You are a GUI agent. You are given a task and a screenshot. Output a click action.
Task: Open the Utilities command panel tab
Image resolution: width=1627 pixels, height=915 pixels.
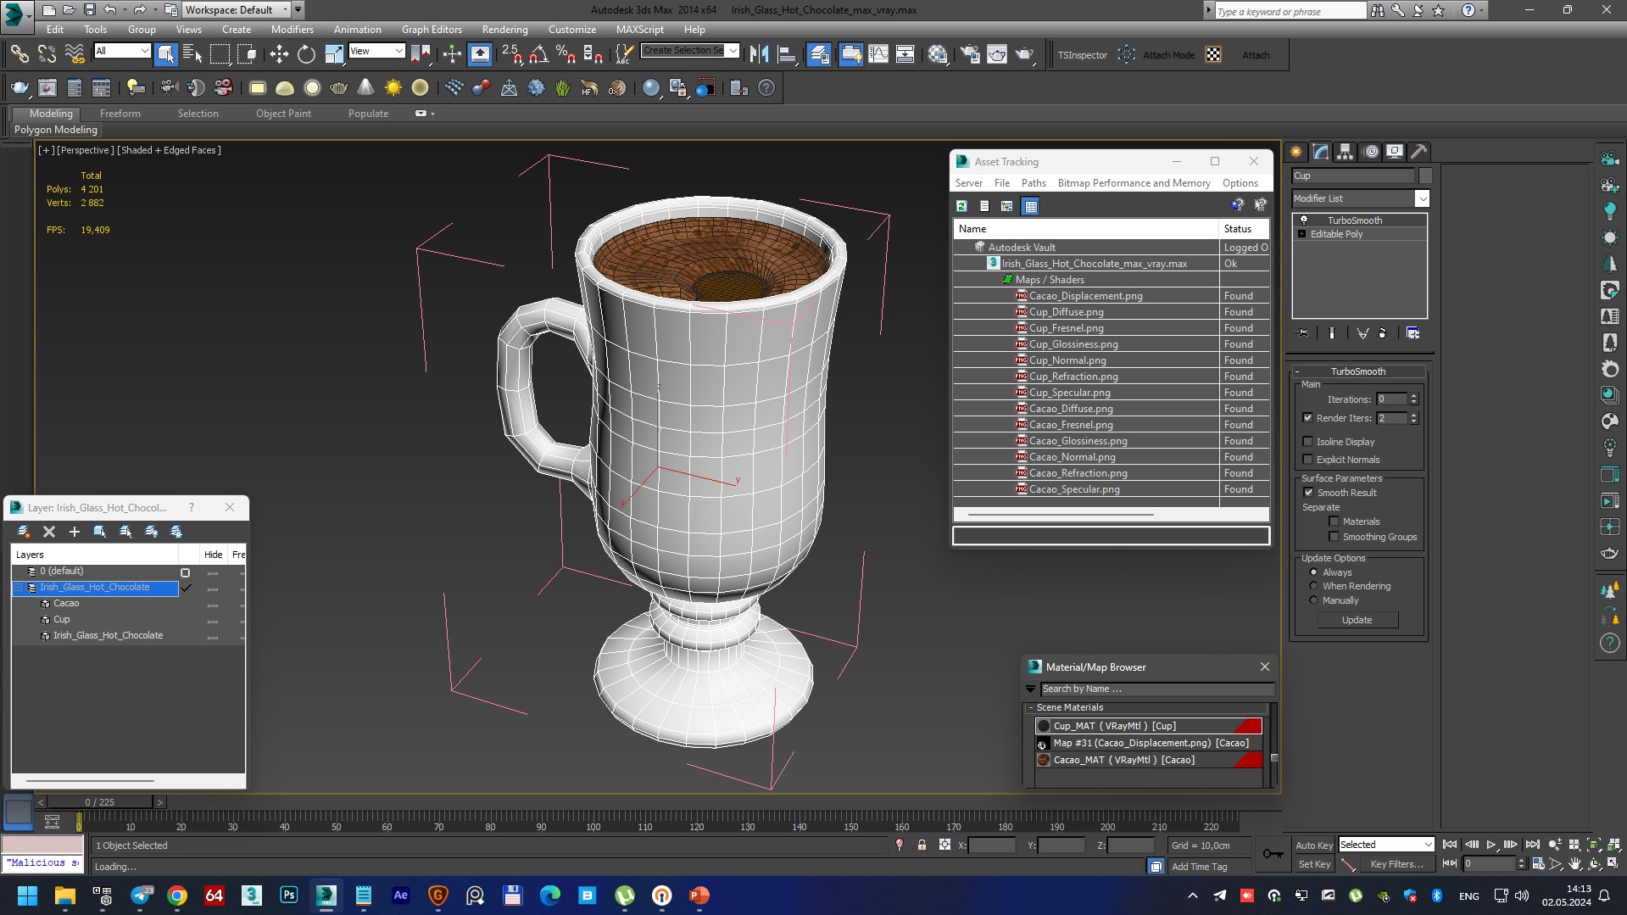[1418, 152]
